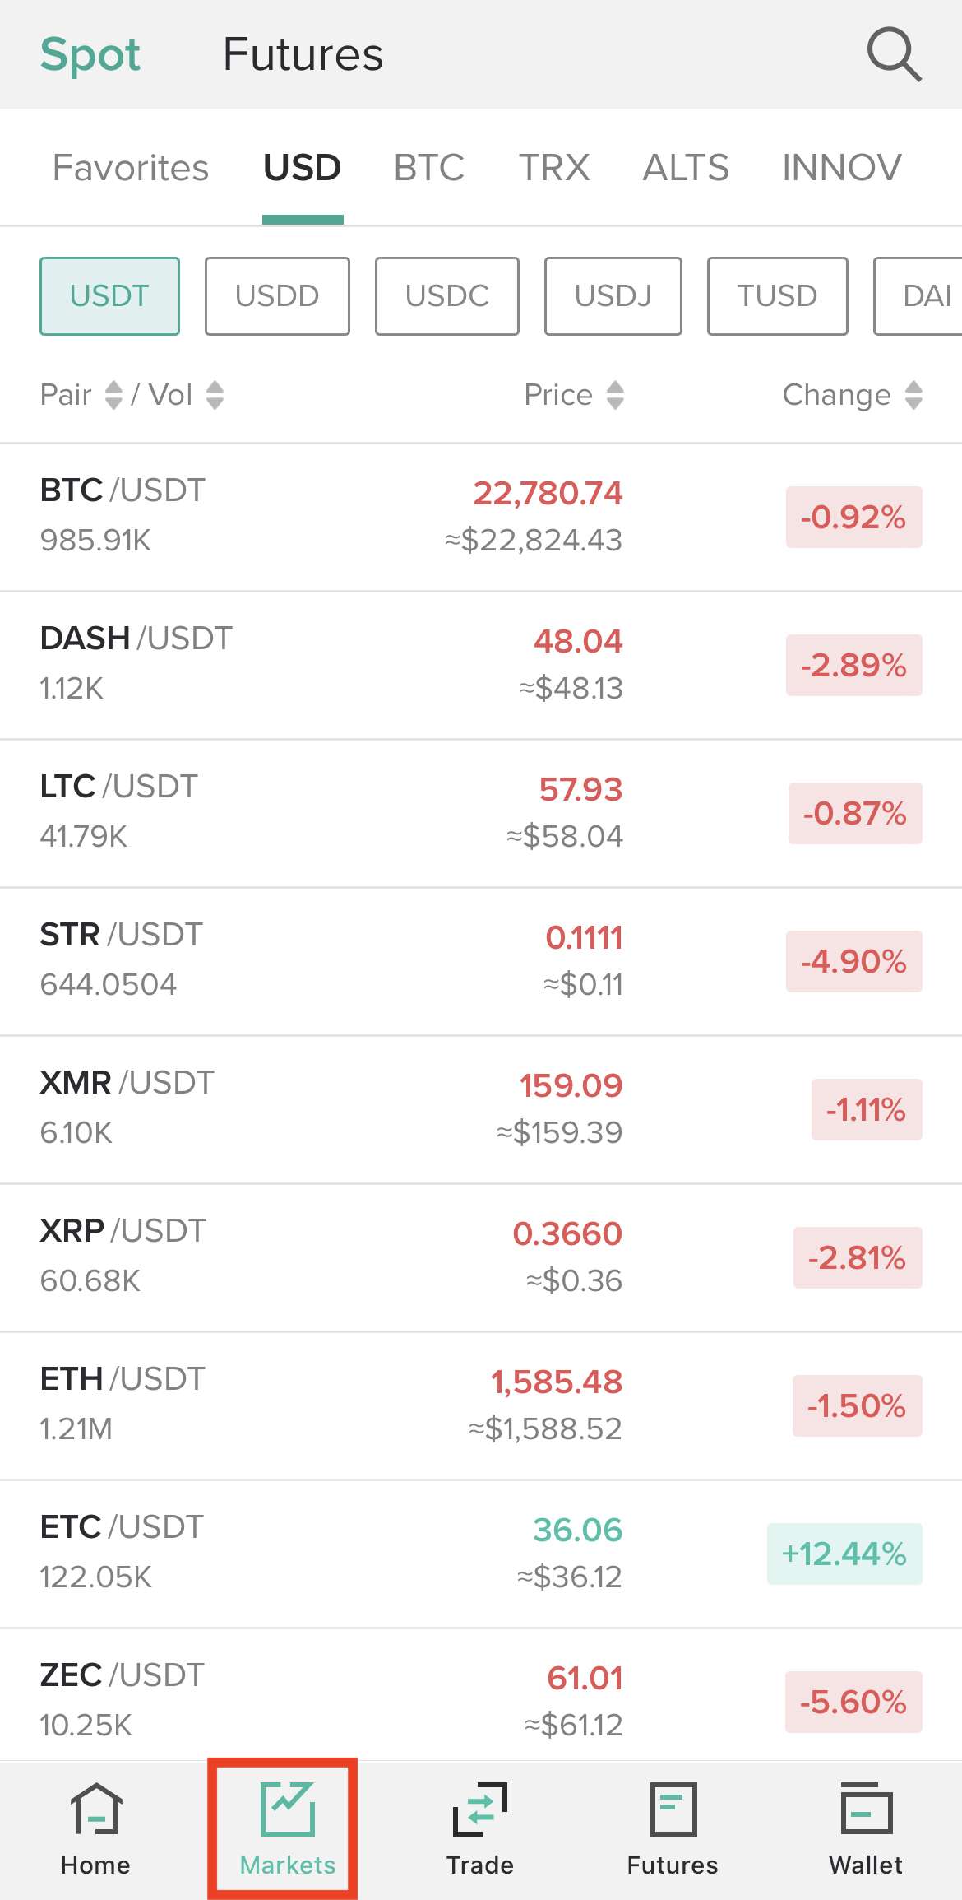Image resolution: width=962 pixels, height=1900 pixels.
Task: Open Futures icon in bottom navigation
Action: (x=673, y=1809)
